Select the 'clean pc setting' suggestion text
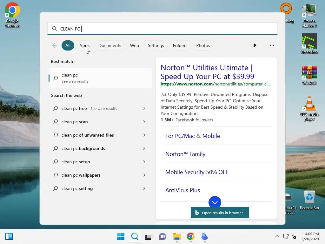Viewport: 325px width, 244px height. [77, 188]
